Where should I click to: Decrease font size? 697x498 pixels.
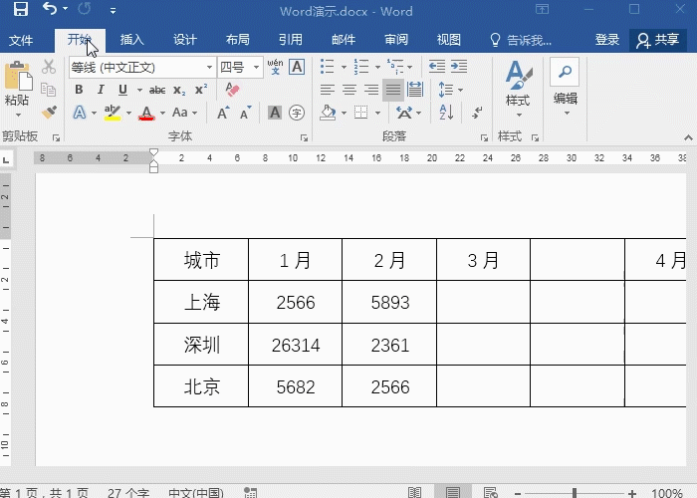(x=245, y=113)
